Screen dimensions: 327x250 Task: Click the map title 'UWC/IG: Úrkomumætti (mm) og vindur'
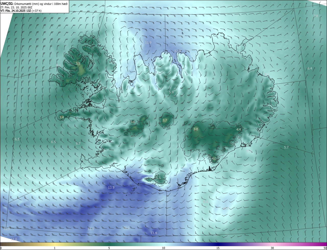point(34,4)
